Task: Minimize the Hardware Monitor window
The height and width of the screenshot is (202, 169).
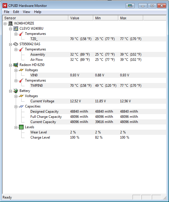Action: [143, 6]
